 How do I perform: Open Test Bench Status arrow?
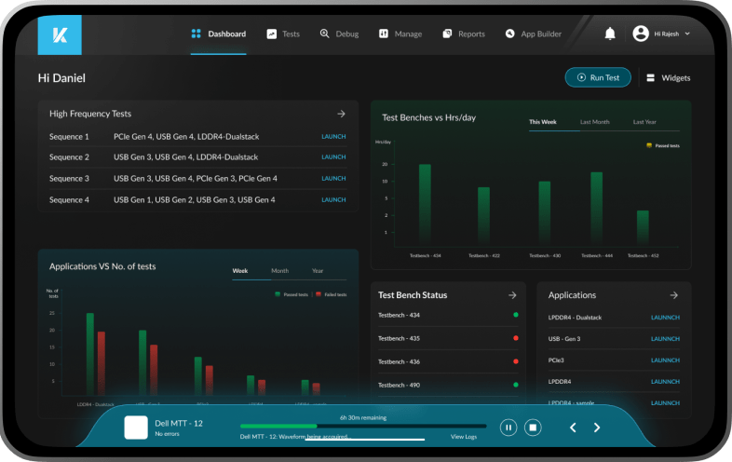512,295
